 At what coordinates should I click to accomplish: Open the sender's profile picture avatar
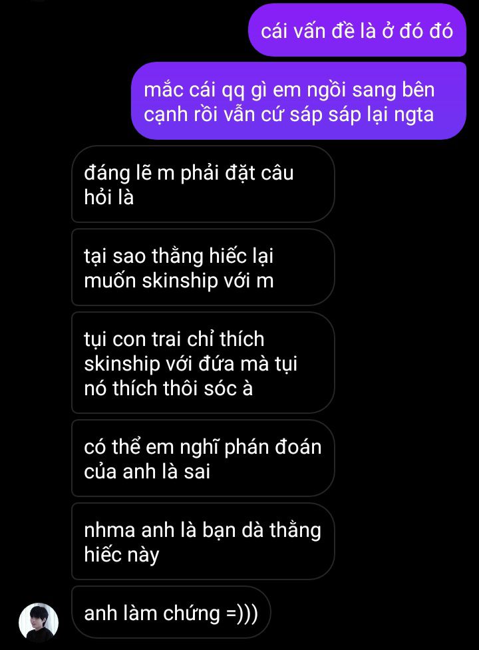39,622
